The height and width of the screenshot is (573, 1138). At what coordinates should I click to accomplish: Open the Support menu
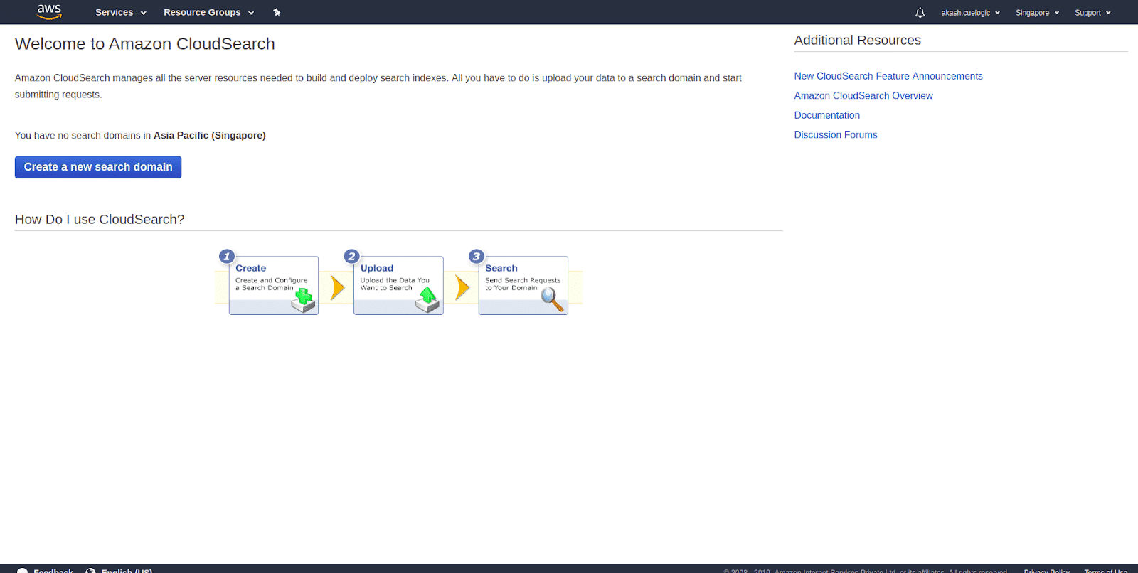click(1092, 13)
